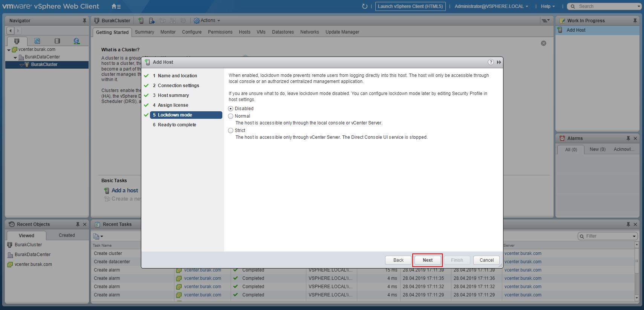Image resolution: width=644 pixels, height=310 pixels.
Task: Open the Add Host dialog help icon
Action: coord(491,62)
